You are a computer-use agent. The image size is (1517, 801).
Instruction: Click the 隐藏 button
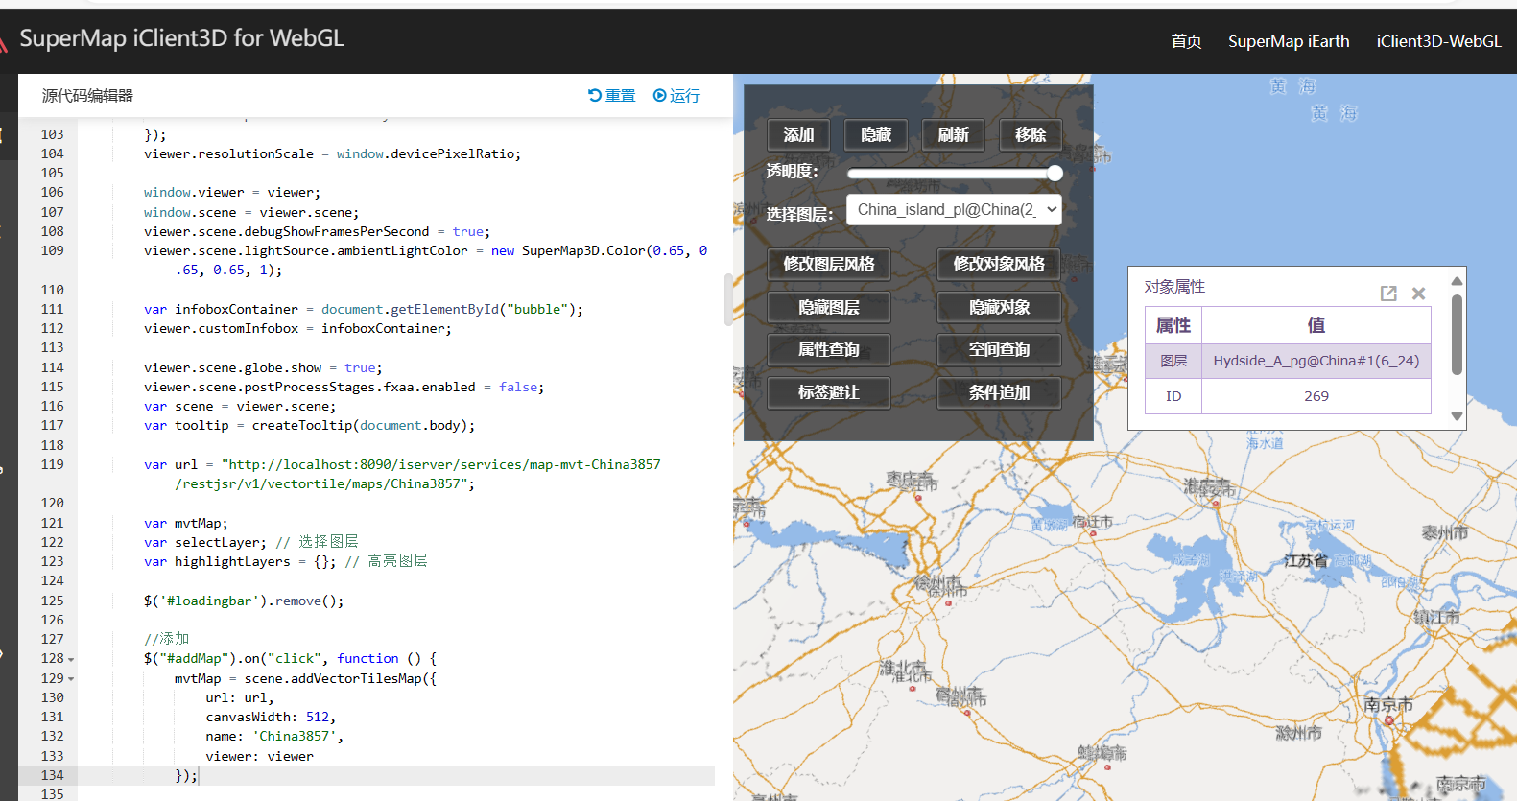[x=876, y=135]
